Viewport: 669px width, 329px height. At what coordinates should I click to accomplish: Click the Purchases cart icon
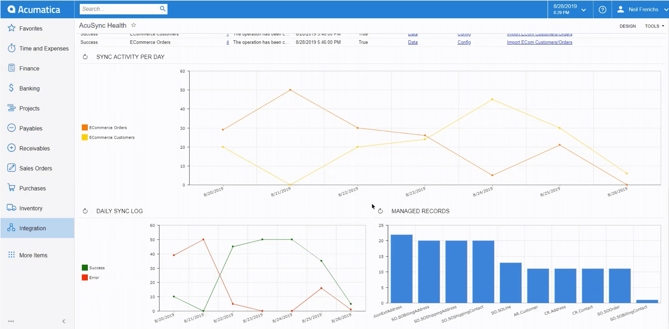coord(11,187)
